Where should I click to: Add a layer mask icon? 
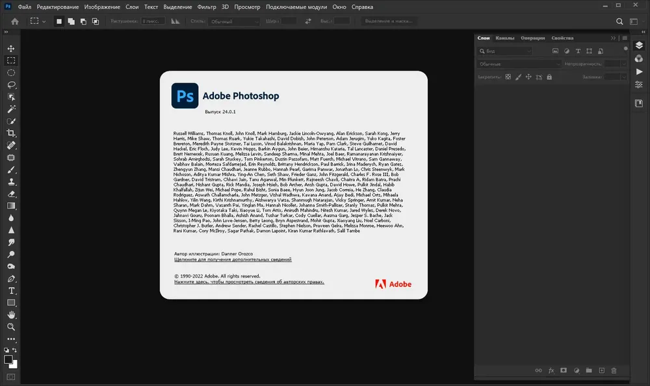tap(564, 370)
